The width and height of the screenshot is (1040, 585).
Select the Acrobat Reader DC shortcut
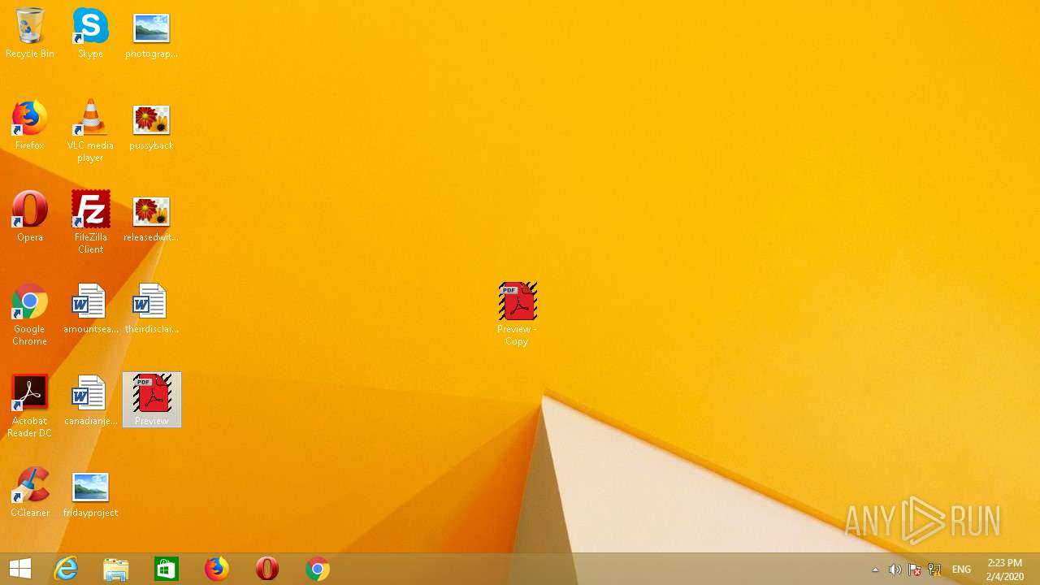(30, 405)
